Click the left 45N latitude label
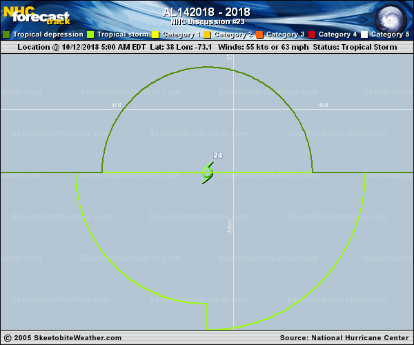414x345 pixels. [115, 105]
